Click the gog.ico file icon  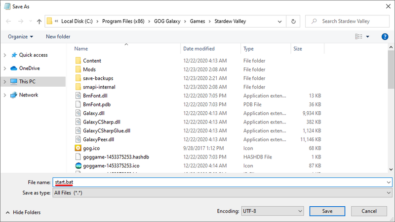tap(78, 148)
